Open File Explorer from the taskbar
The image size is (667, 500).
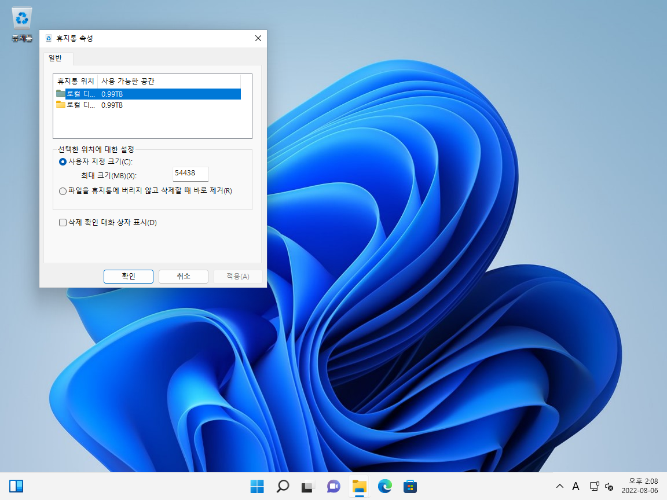(359, 486)
